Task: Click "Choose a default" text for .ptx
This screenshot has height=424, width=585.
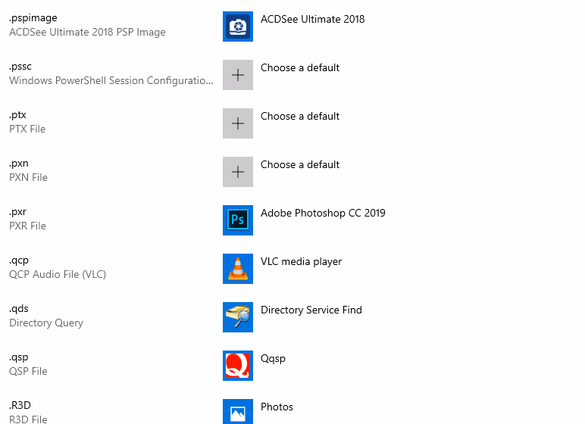Action: (x=299, y=116)
